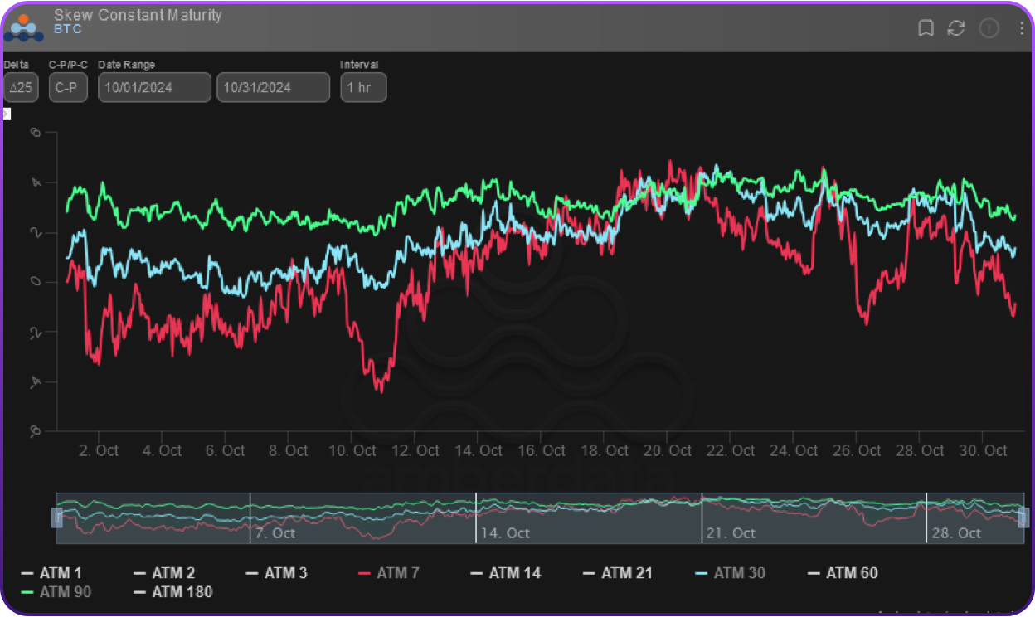Click the bookmark icon in header

[926, 28]
